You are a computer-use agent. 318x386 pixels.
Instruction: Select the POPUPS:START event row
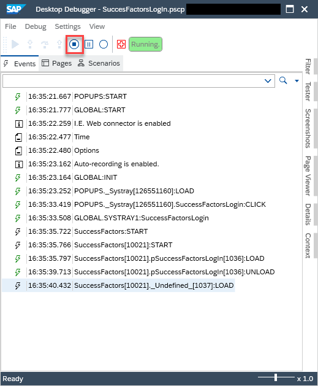tap(100, 96)
